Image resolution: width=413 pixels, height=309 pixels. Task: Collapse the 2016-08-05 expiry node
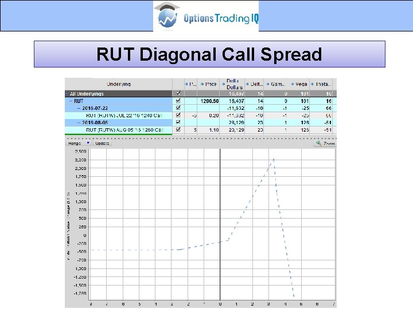79,122
